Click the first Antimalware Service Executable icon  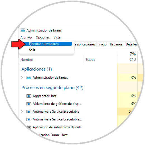pos(29,112)
